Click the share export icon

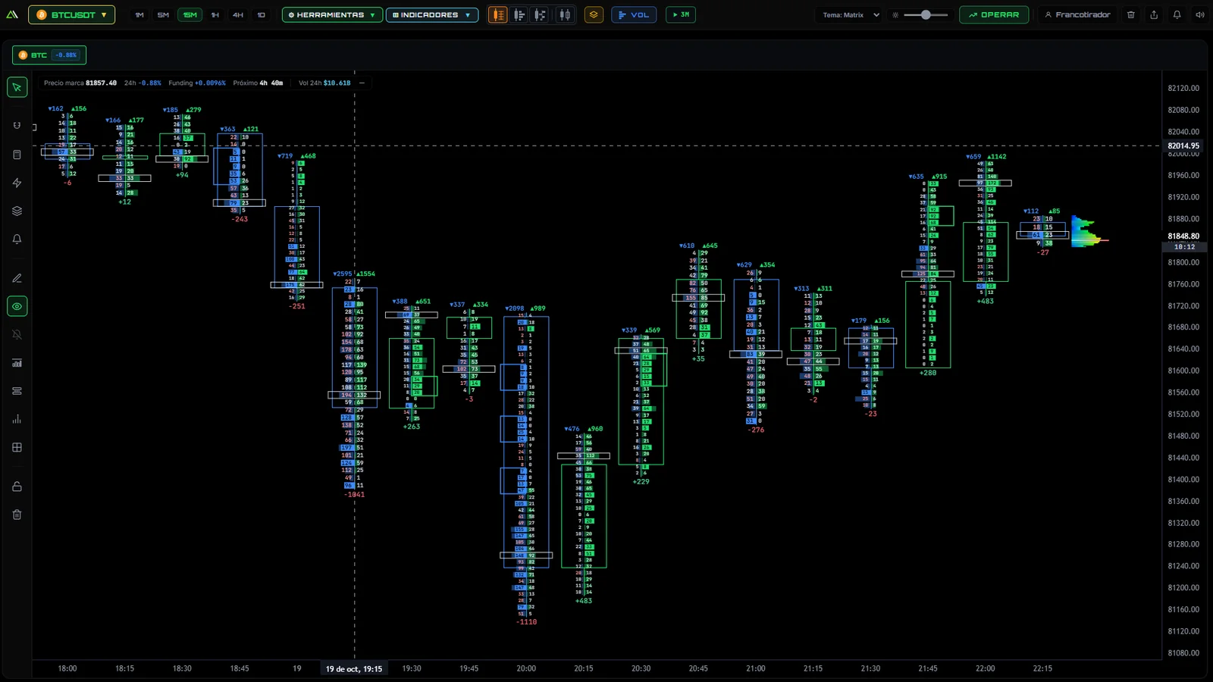pos(1154,14)
